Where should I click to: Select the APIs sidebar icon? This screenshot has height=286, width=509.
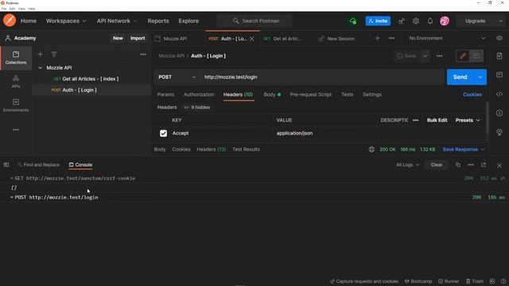click(16, 81)
